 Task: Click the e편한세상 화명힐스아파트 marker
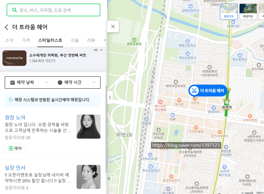point(254,133)
